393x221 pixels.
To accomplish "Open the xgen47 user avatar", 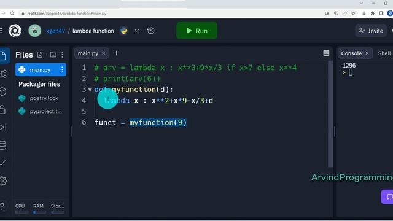I will (x=35, y=31).
